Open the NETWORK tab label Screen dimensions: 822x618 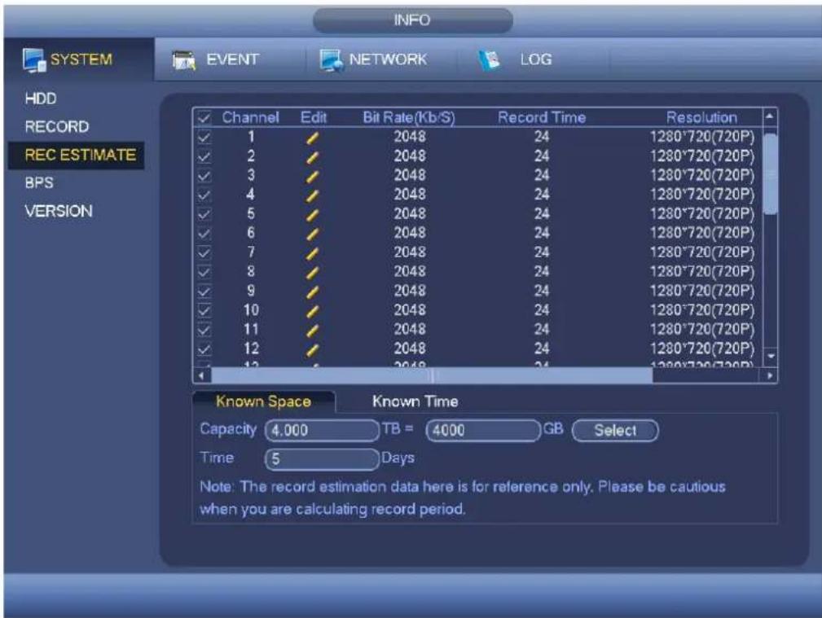388,59
